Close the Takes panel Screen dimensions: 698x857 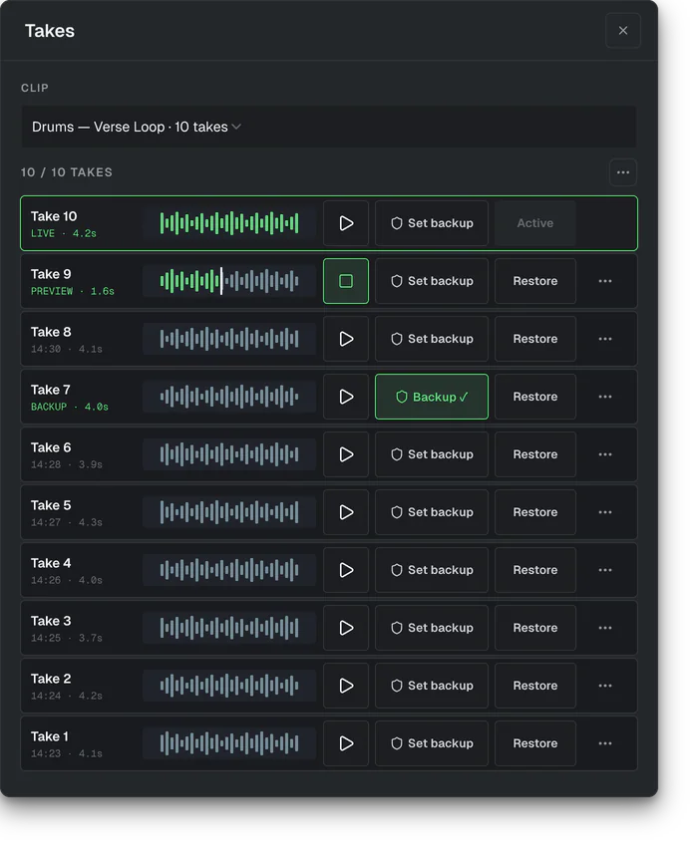(623, 31)
